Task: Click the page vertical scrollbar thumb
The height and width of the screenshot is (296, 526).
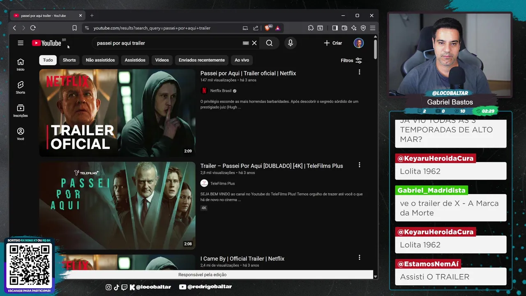Action: [x=375, y=49]
